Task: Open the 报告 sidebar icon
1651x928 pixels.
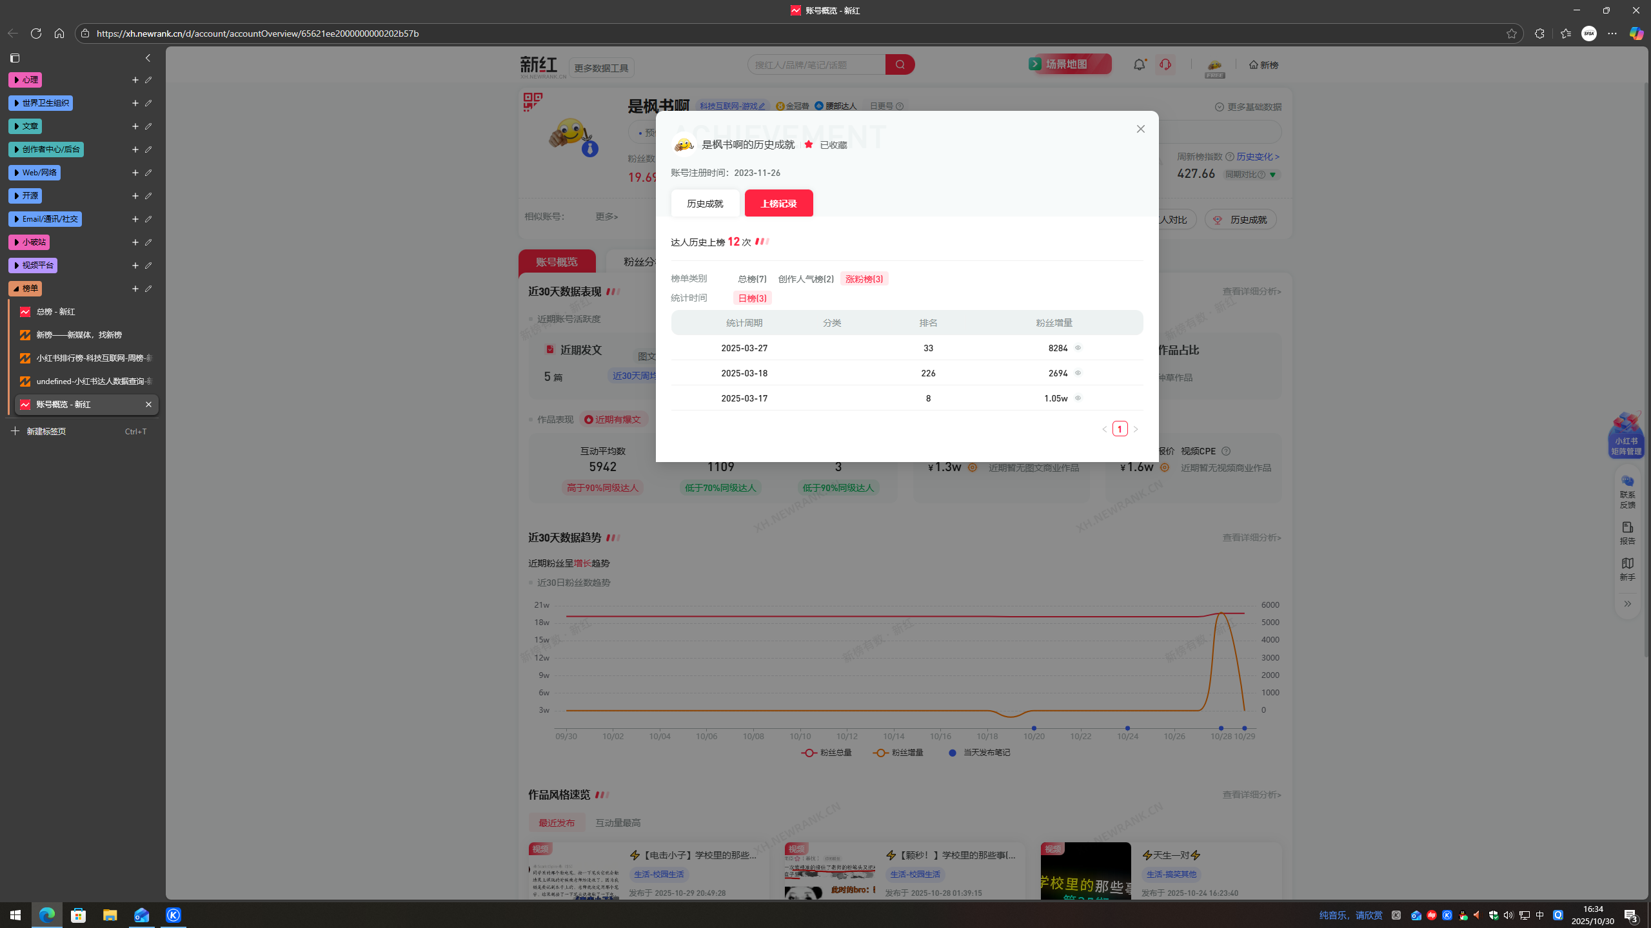Action: pyautogui.click(x=1627, y=532)
